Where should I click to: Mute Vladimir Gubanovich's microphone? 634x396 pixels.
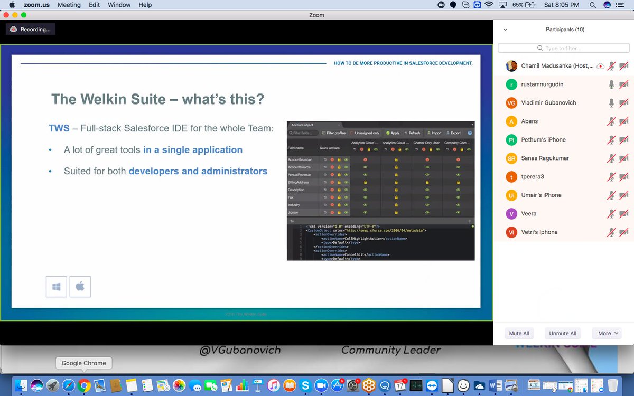point(611,103)
